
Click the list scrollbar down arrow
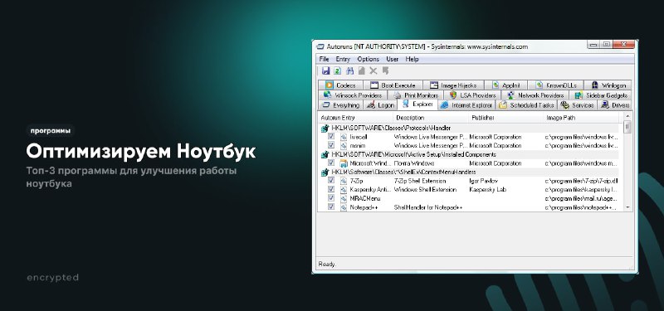click(627, 207)
